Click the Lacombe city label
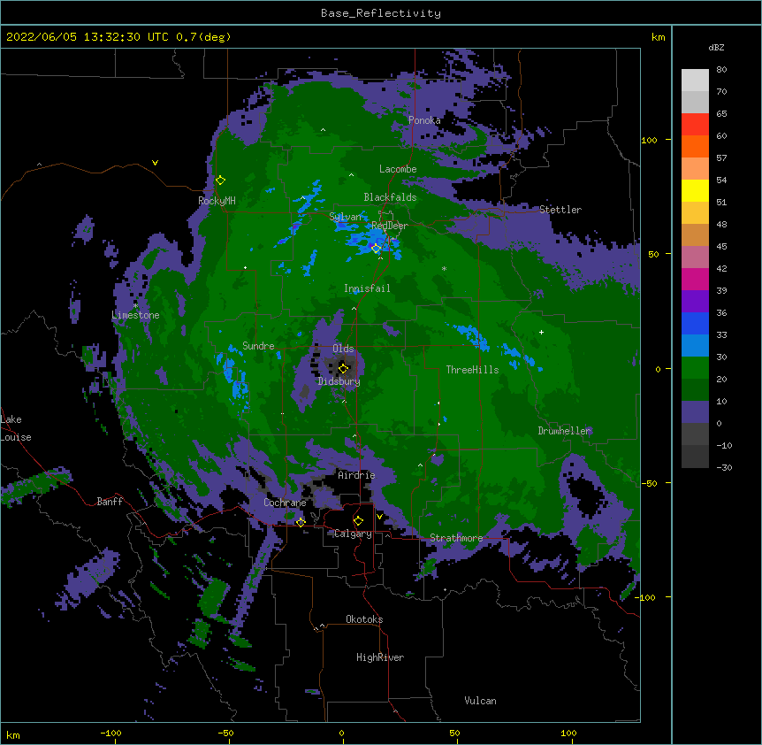Image resolution: width=762 pixels, height=745 pixels. [x=398, y=169]
